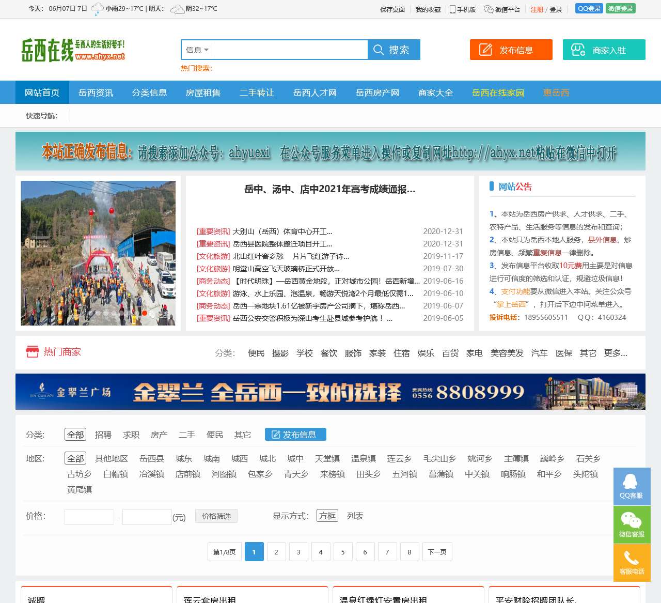Click the magnifier icon on 搜索 button
661x603 pixels.
pos(379,50)
